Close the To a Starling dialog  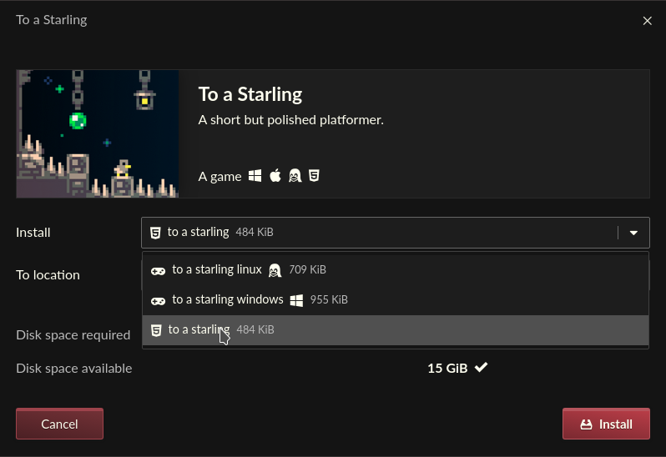pos(647,21)
